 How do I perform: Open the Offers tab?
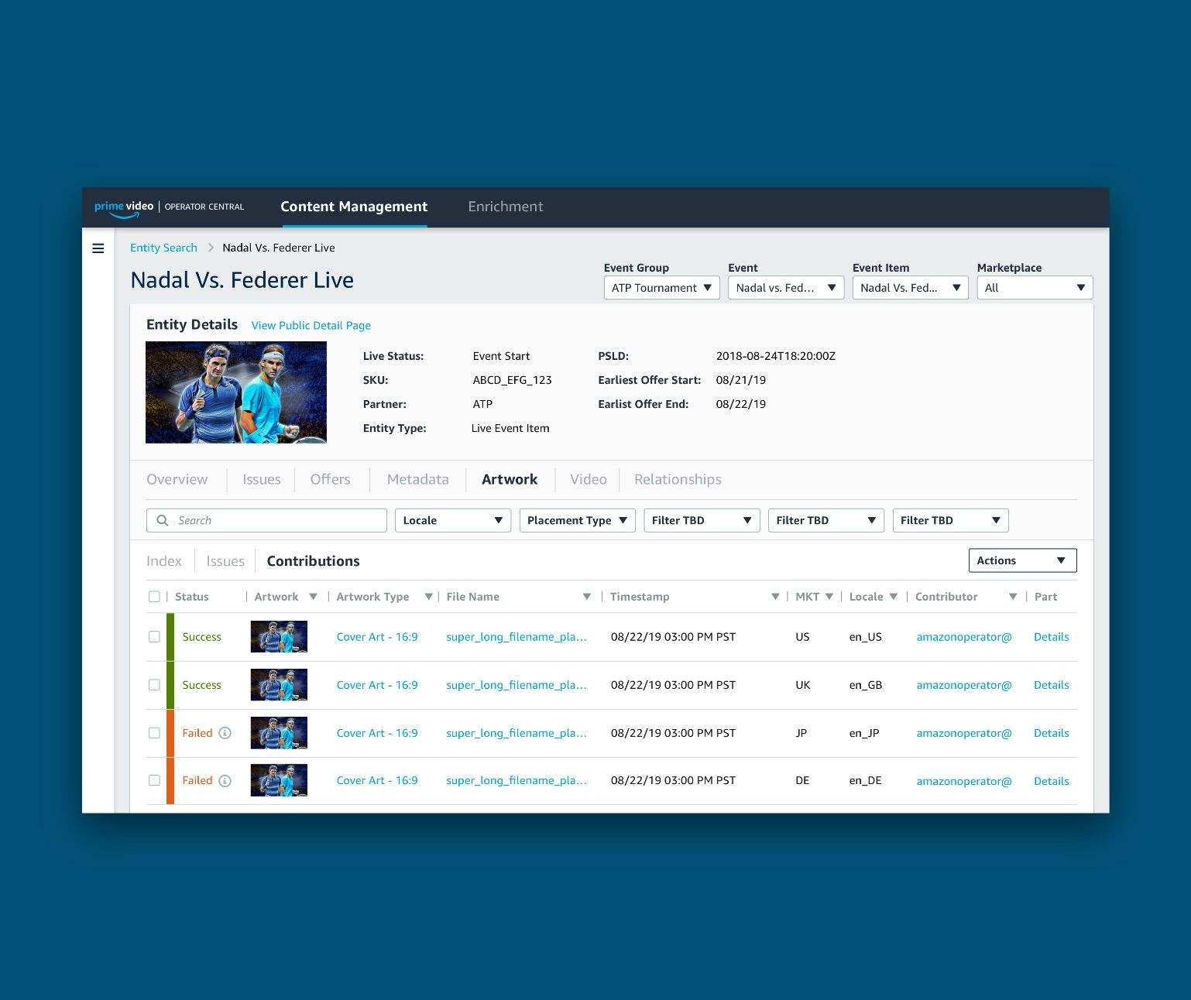point(331,479)
